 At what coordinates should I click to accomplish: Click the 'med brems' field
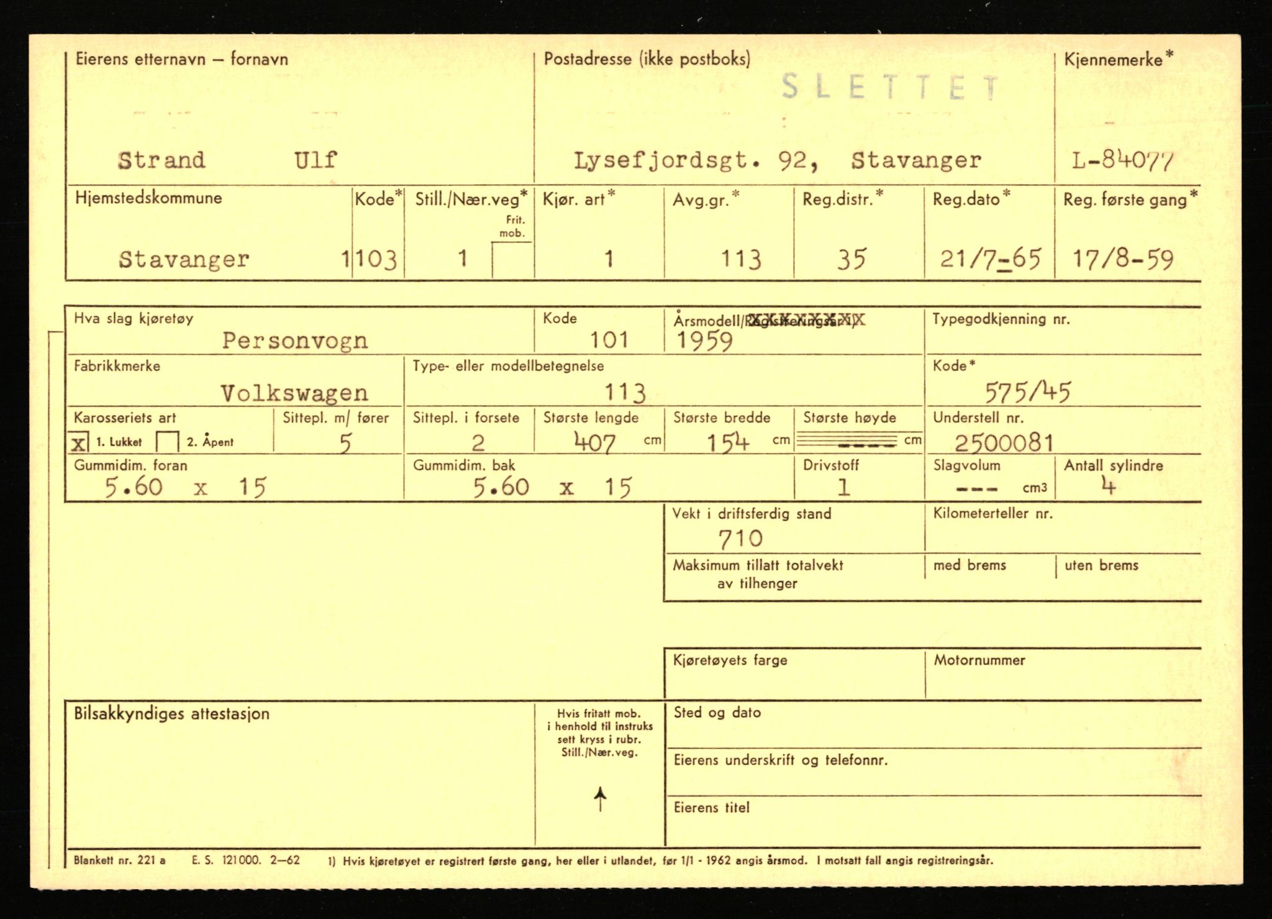(x=990, y=577)
